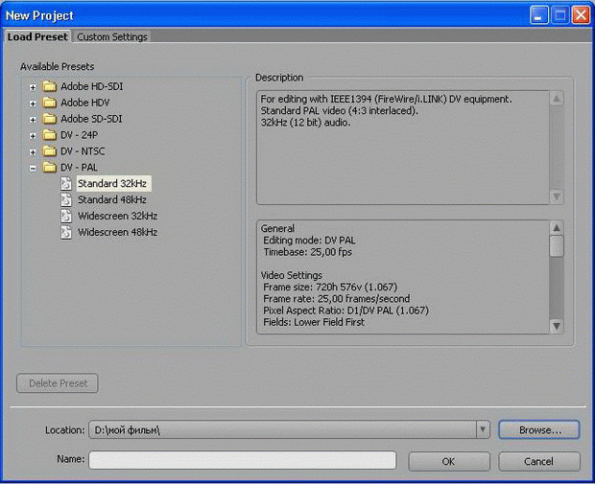Click the "Frame size: 720h 576v" line
This screenshot has height=484, width=595.
330,287
